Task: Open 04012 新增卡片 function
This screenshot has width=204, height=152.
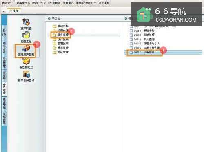Action: (x=142, y=31)
